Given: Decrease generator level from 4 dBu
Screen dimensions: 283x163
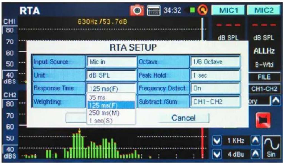Looking at the screenshot, I should [216, 154].
